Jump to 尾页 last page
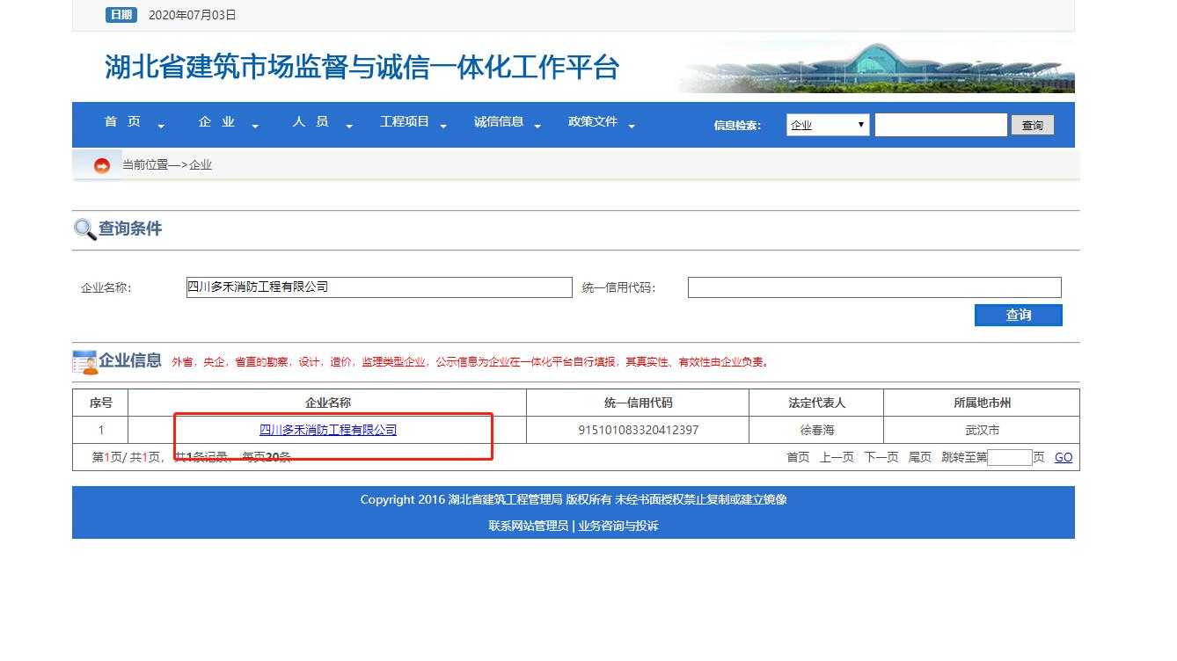 919,457
